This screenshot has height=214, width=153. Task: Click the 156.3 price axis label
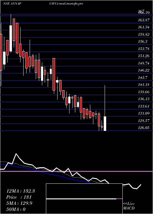(x=143, y=42)
